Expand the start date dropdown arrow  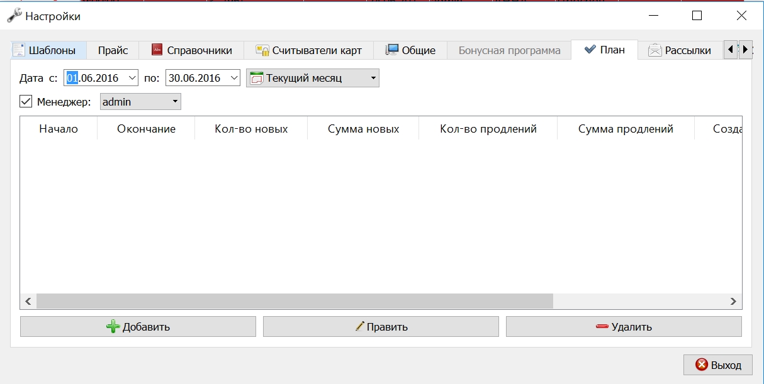(x=132, y=78)
